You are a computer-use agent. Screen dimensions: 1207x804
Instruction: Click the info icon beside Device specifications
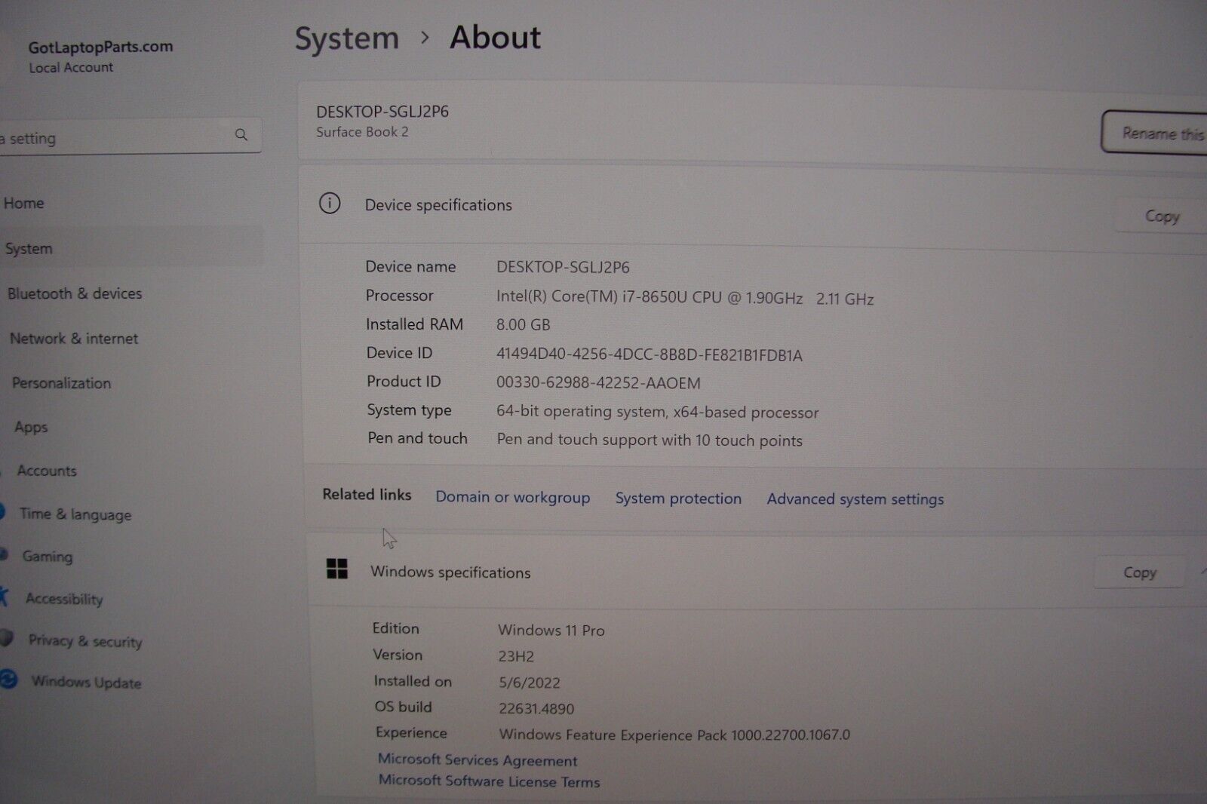pyautogui.click(x=330, y=204)
